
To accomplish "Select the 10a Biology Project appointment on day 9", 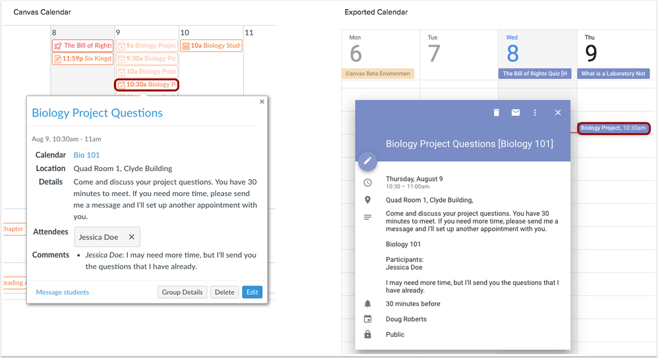I will pyautogui.click(x=147, y=71).
